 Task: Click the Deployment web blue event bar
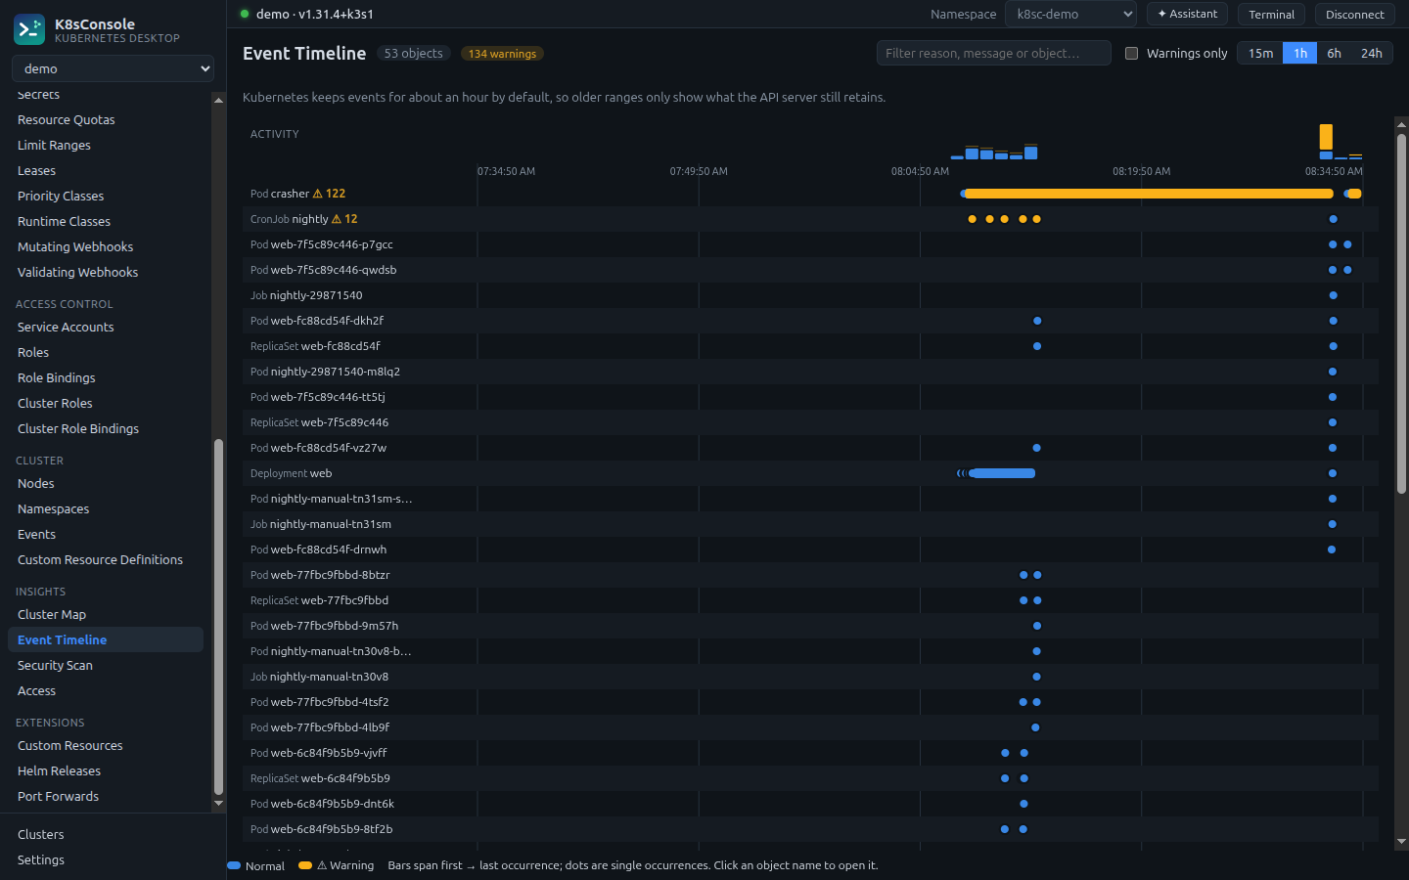[x=1001, y=473]
